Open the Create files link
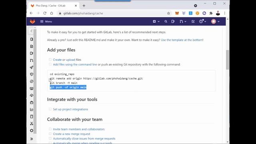Viewport: 256px width, 144px height. (x=57, y=60)
